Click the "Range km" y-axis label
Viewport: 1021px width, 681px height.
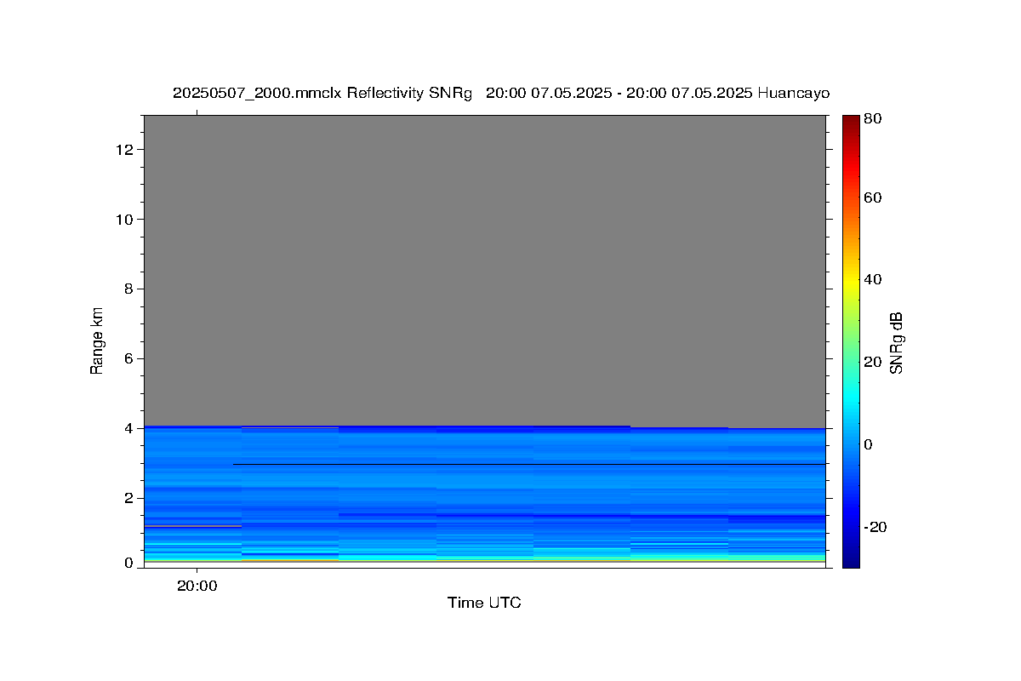click(97, 340)
